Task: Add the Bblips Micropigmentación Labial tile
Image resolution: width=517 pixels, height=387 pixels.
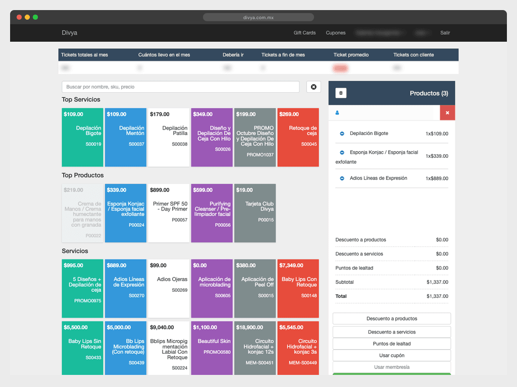Action: (169, 348)
